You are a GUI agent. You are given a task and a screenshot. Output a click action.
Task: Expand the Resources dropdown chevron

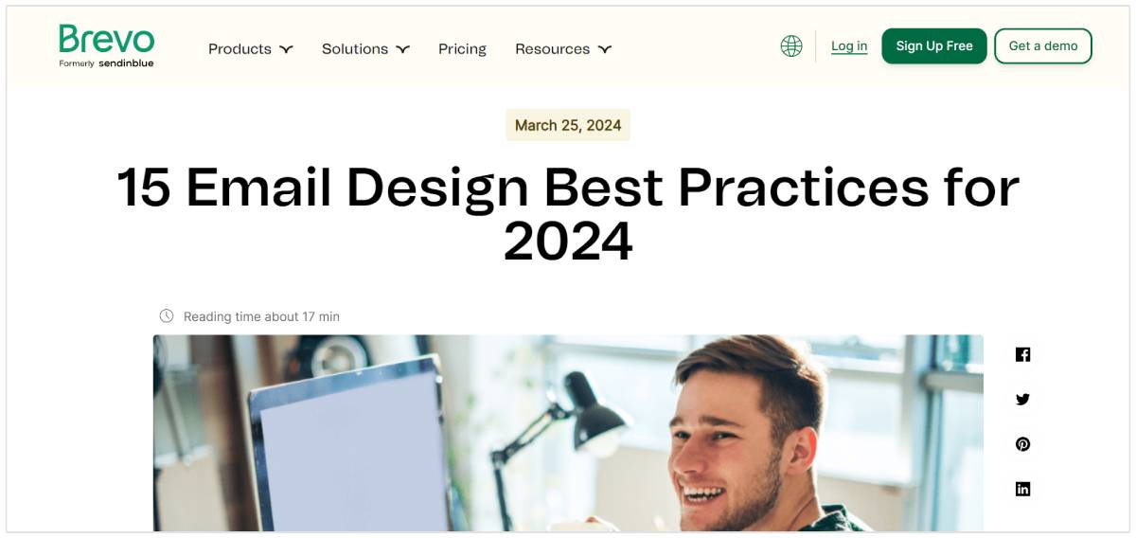point(605,49)
